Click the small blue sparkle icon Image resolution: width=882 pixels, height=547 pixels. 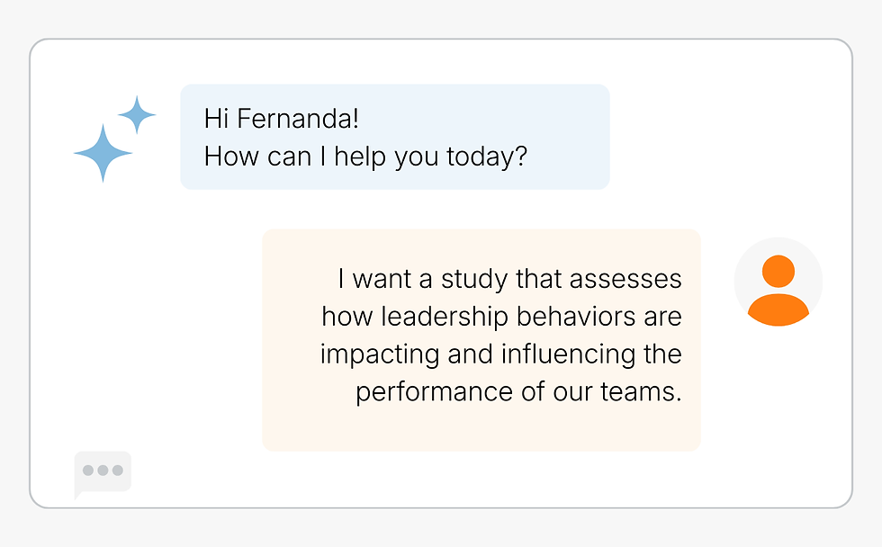click(x=137, y=115)
